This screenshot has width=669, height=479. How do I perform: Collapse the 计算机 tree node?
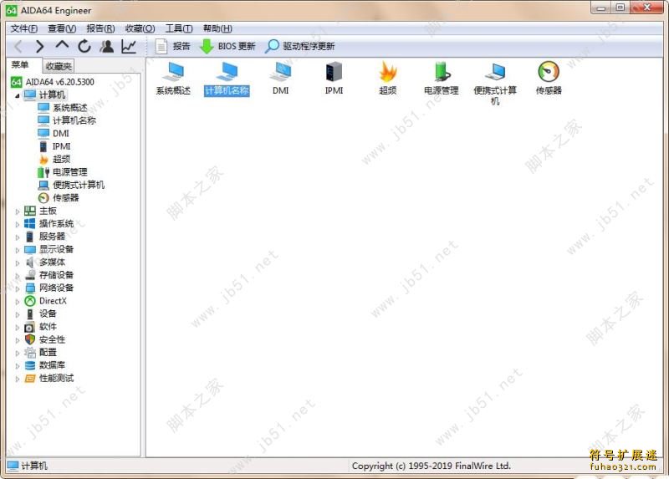(18, 95)
